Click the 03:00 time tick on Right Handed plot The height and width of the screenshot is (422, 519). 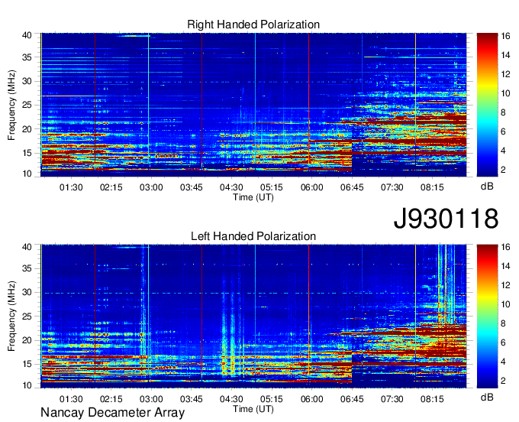pos(151,187)
